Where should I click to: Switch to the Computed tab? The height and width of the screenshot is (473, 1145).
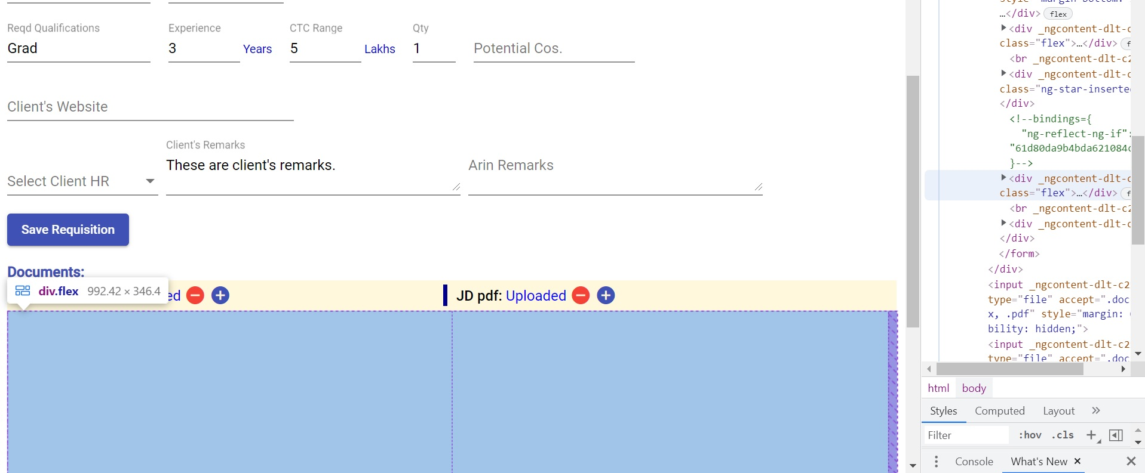pyautogui.click(x=999, y=410)
